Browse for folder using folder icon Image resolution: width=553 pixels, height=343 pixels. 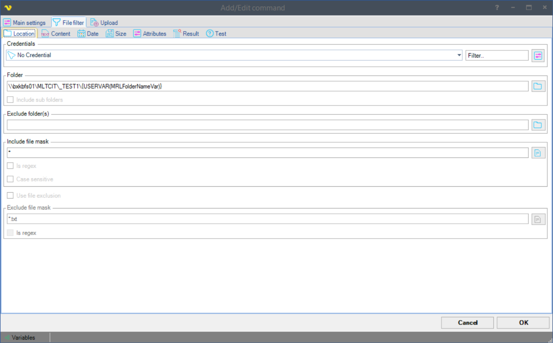pos(538,86)
